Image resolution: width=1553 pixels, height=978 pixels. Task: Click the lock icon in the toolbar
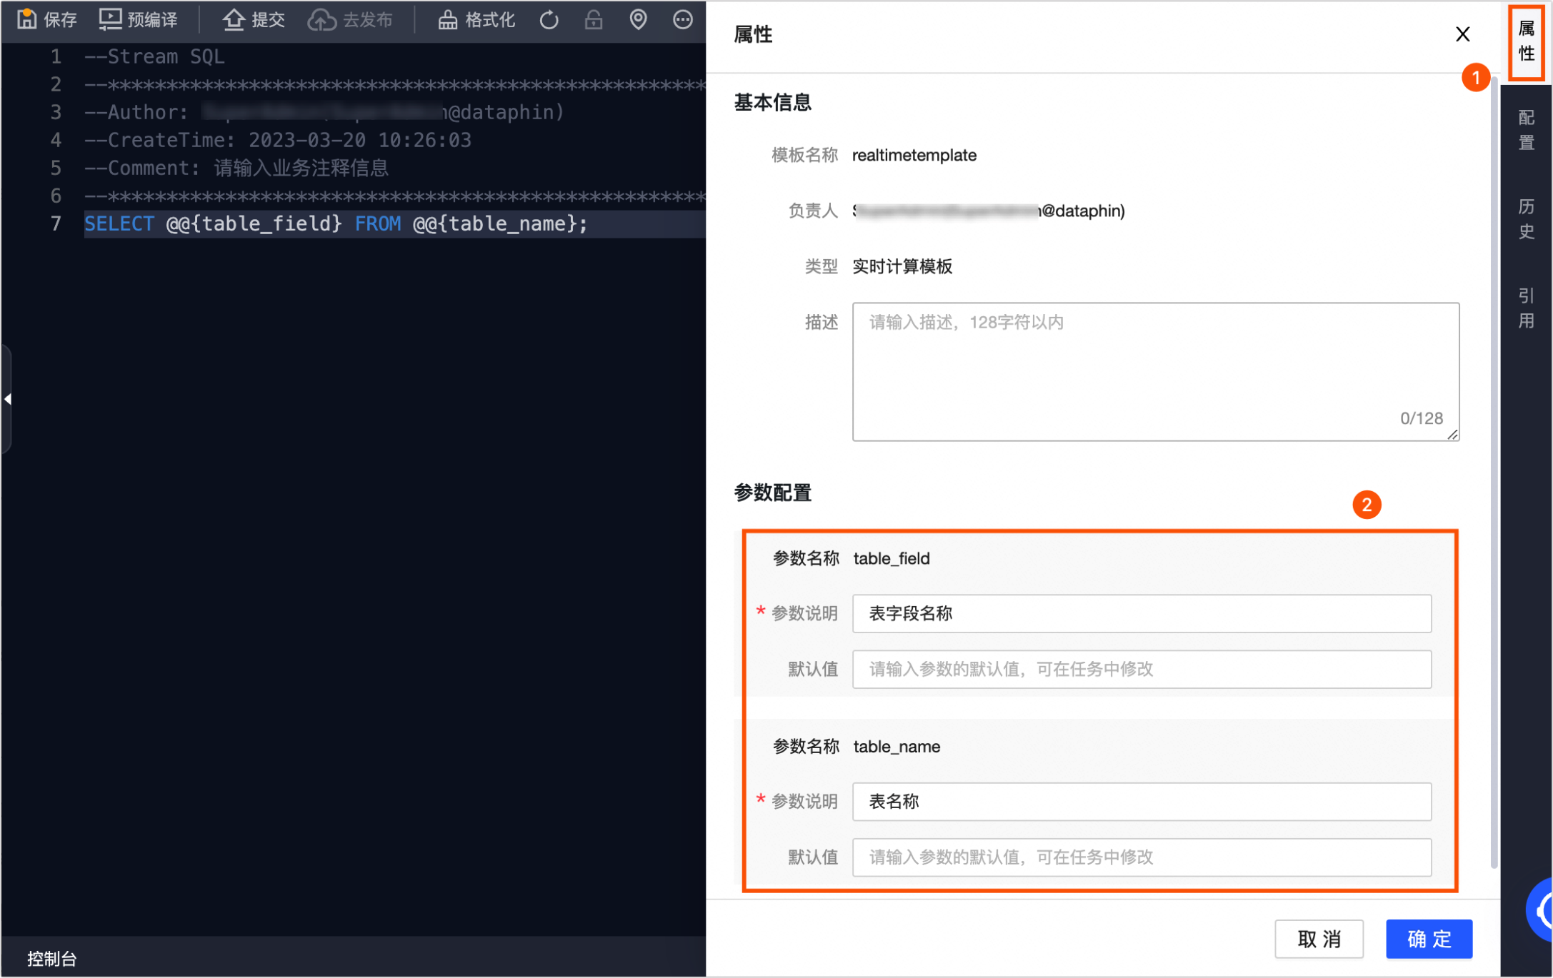coord(594,19)
